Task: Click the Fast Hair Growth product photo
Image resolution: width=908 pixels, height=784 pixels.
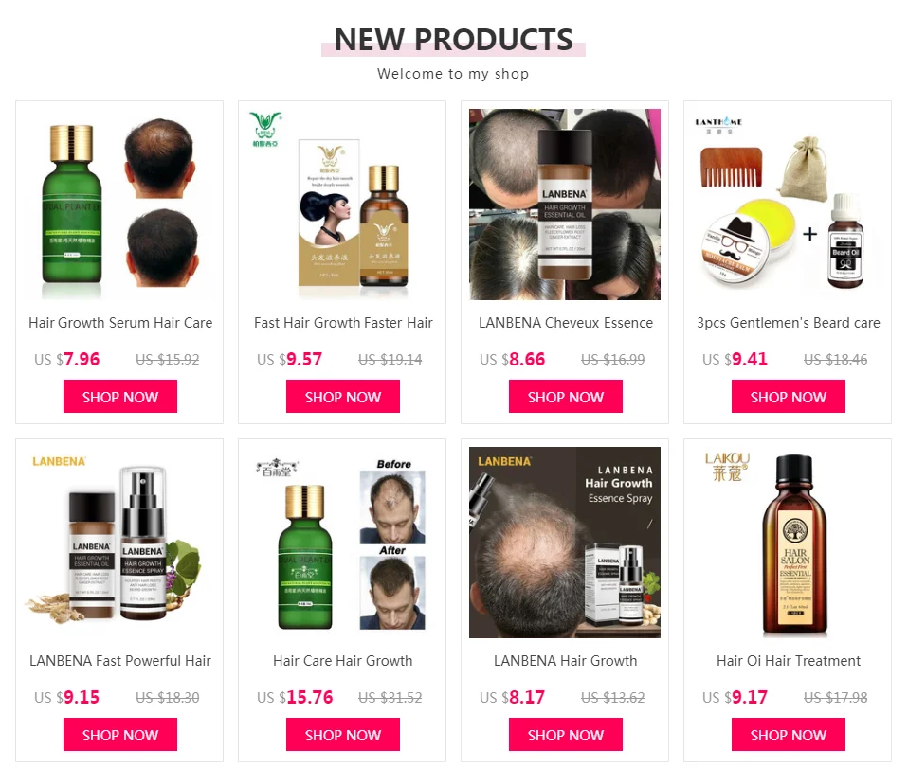Action: (342, 205)
